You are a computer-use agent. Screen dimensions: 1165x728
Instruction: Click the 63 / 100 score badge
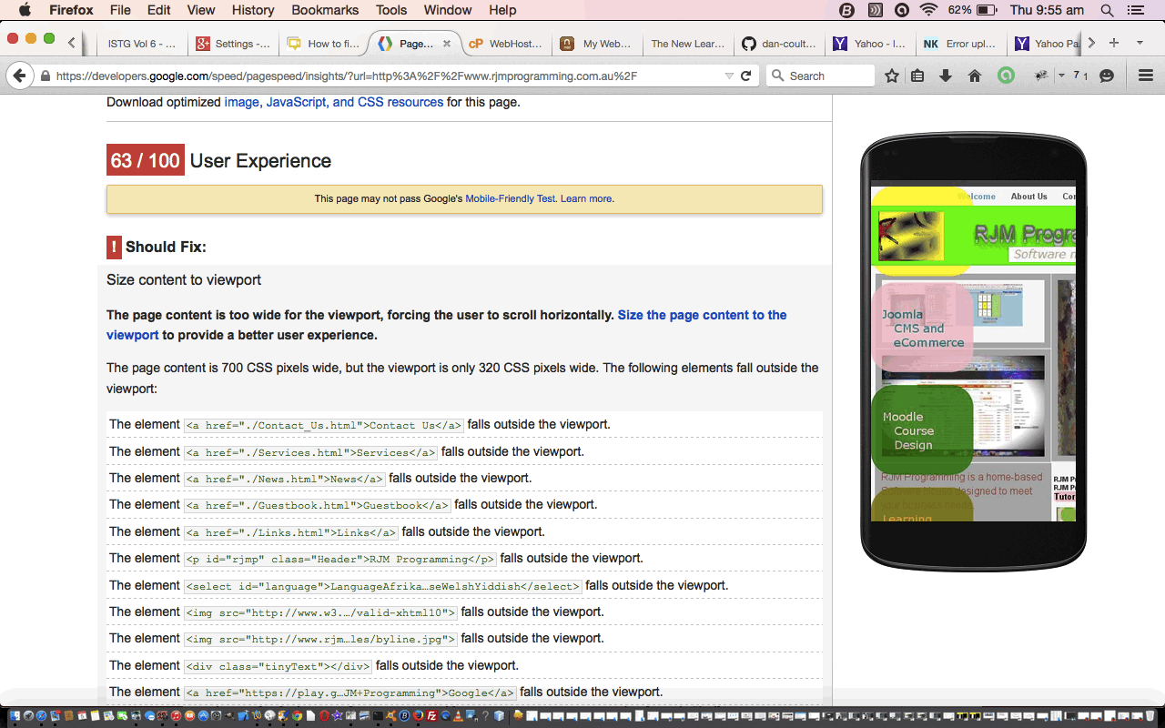click(x=146, y=160)
